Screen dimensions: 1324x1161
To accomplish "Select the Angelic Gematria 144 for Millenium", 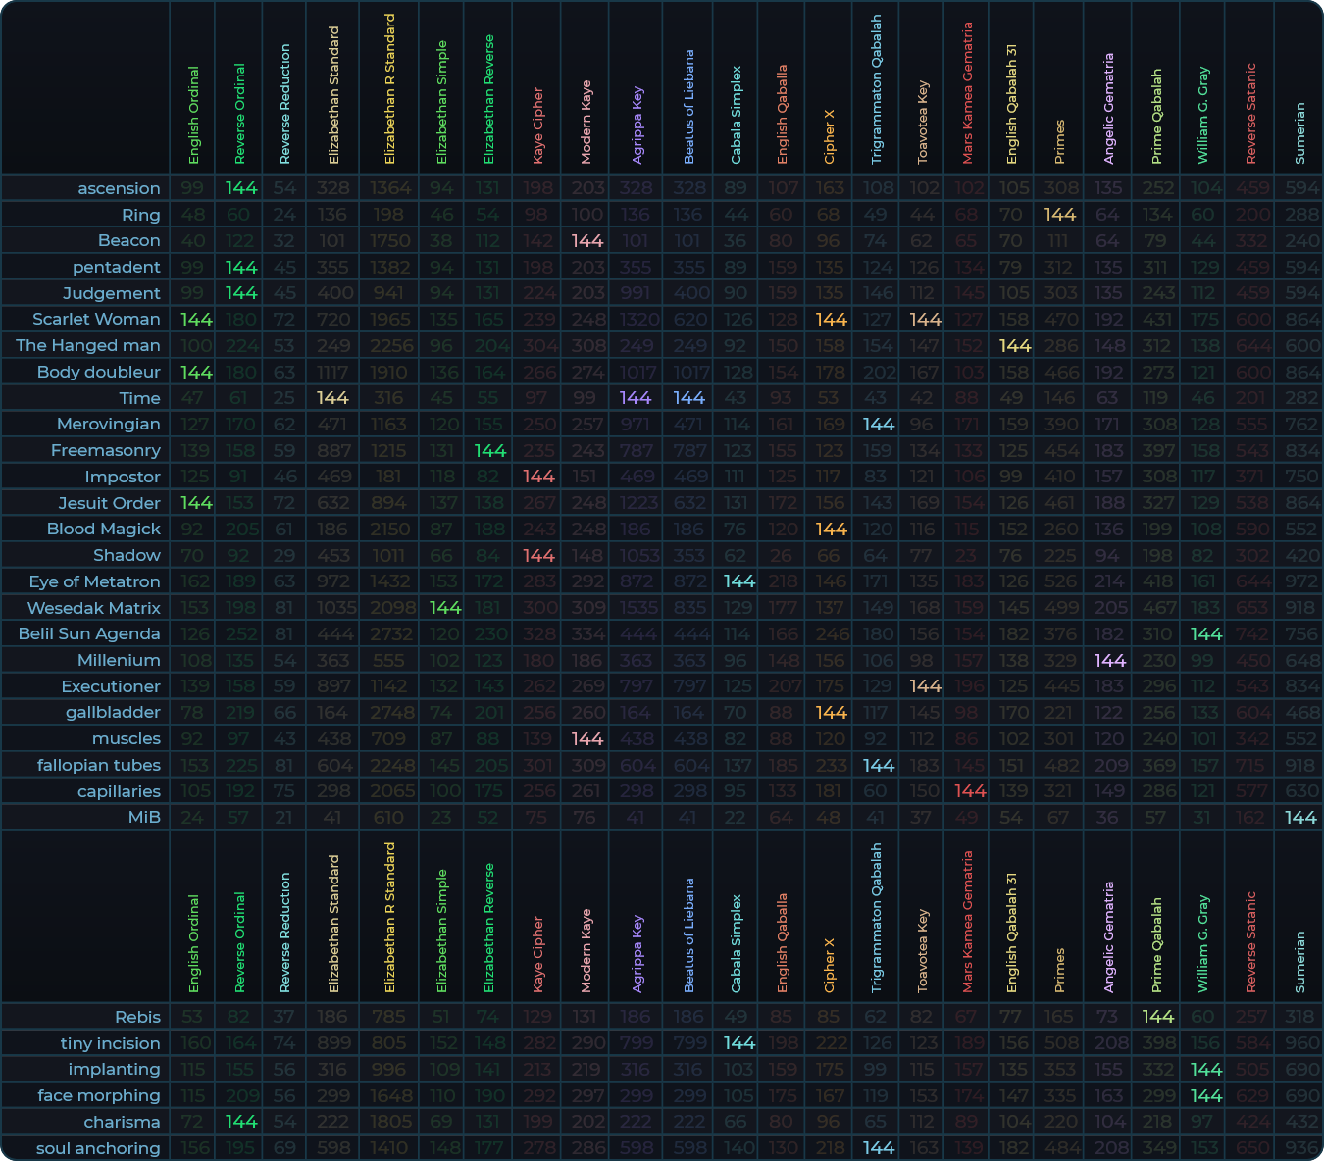I will click(x=1109, y=660).
